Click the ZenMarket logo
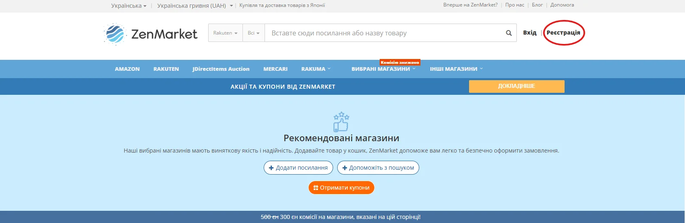The width and height of the screenshot is (685, 223). pyautogui.click(x=151, y=34)
